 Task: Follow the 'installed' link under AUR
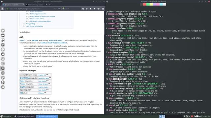point(35,40)
